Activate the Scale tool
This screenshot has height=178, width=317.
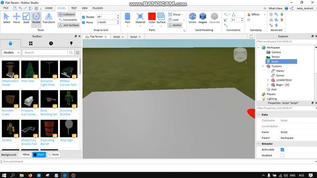pyautogui.click(x=26, y=18)
